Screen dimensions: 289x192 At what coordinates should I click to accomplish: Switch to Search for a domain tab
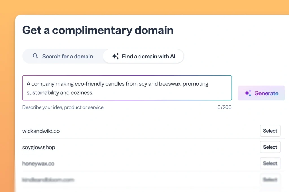coord(63,56)
